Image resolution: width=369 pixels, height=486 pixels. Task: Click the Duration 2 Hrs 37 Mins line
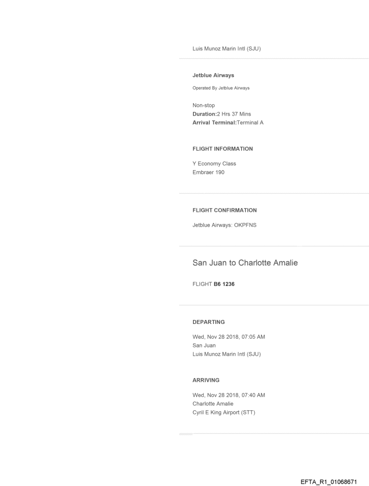point(222,114)
